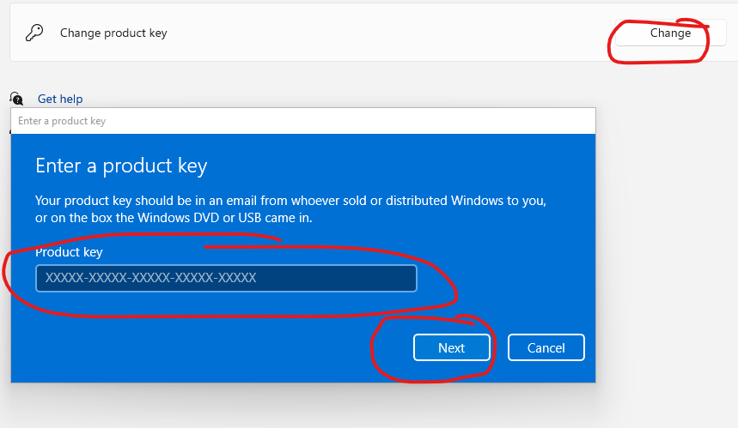Select the Change product key settings row
The height and width of the screenshot is (428, 738).
pos(344,33)
